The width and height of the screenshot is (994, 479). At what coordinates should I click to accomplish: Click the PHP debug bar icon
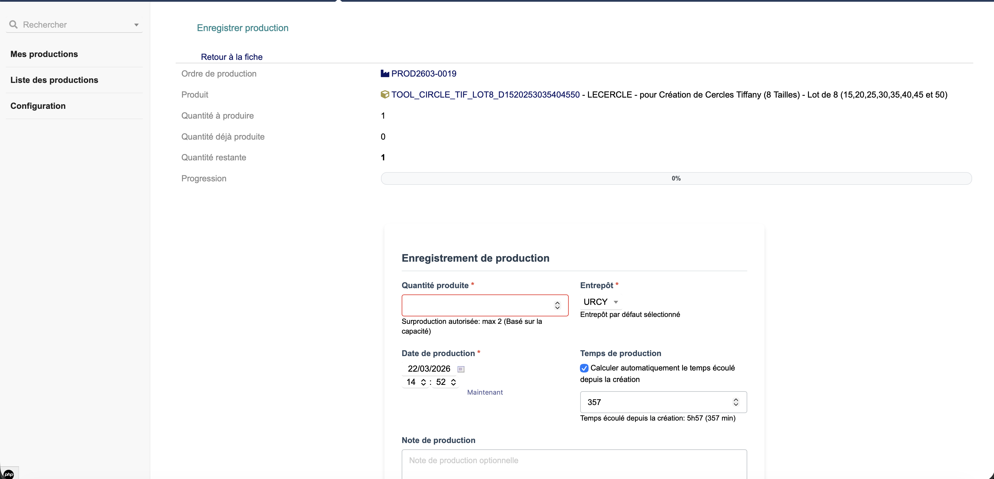click(x=8, y=474)
